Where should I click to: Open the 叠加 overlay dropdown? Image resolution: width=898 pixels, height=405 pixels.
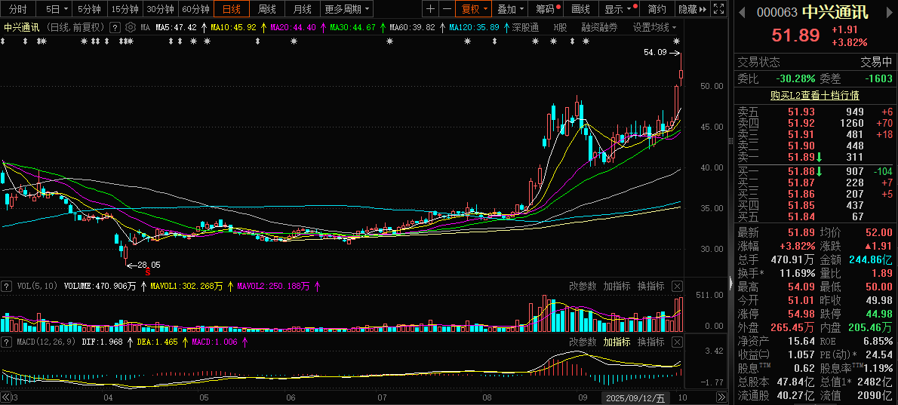(x=510, y=8)
